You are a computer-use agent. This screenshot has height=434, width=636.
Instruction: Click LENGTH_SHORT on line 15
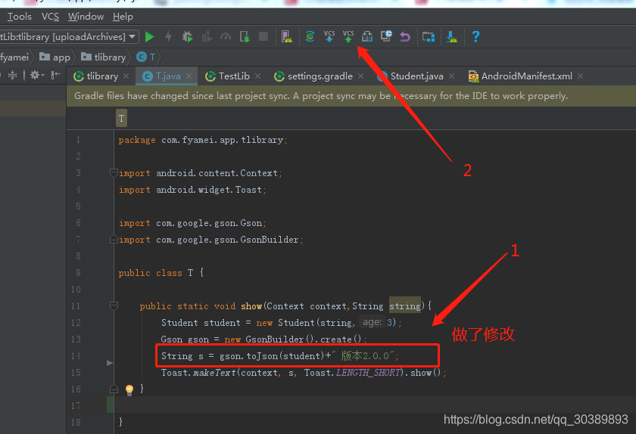pyautogui.click(x=368, y=373)
